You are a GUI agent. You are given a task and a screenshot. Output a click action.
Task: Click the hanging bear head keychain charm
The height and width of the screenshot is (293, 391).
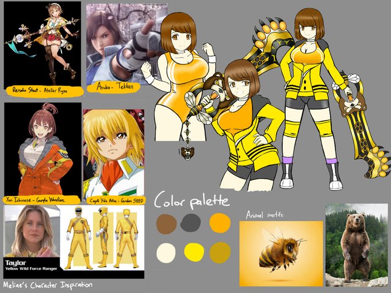click(187, 153)
